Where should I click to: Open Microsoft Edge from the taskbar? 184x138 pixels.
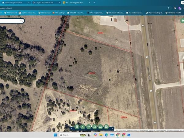[x=106, y=135]
